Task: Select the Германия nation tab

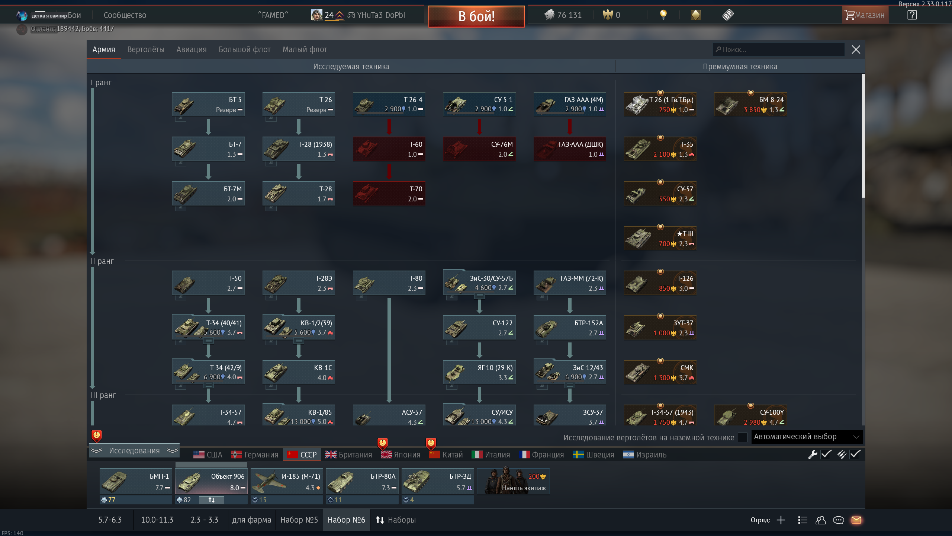Action: click(x=255, y=455)
